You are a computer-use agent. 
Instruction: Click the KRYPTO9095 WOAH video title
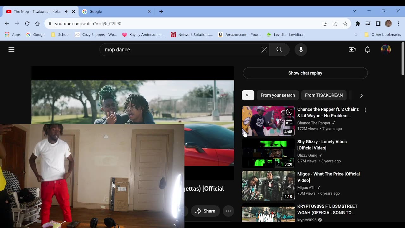pyautogui.click(x=327, y=209)
